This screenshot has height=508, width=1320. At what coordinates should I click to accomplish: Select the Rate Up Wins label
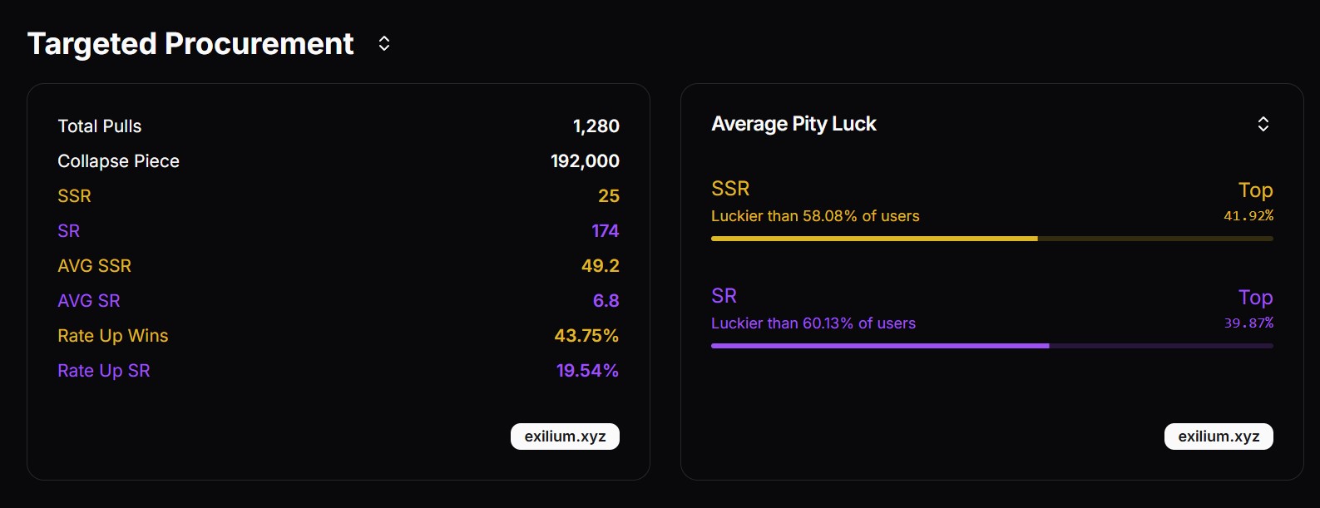pos(113,336)
